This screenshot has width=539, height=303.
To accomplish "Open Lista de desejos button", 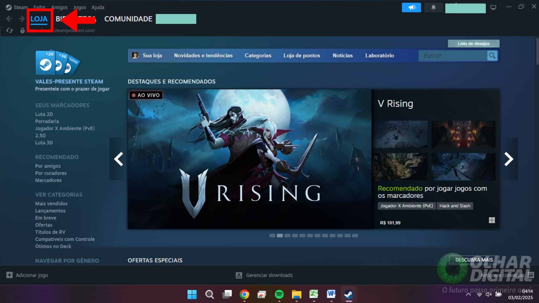I will pyautogui.click(x=474, y=43).
